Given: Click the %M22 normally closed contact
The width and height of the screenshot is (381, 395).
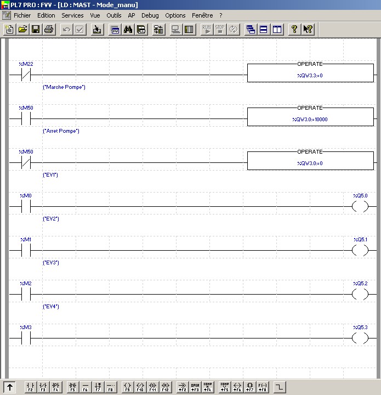Looking at the screenshot, I should click(x=25, y=75).
